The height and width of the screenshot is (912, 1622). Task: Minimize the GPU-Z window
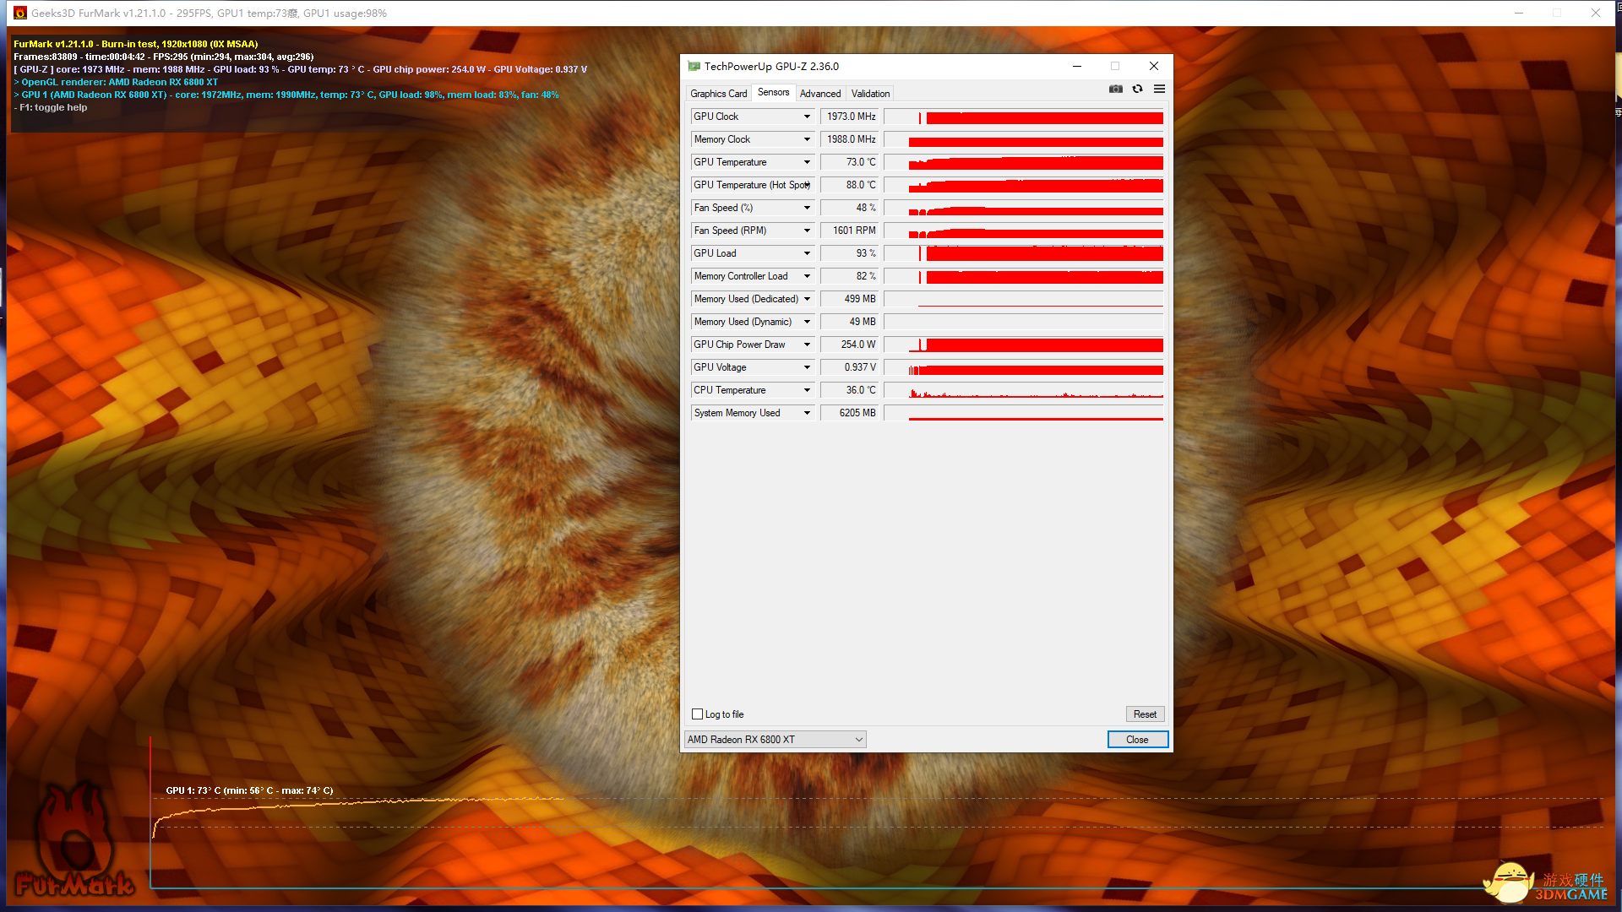click(x=1077, y=66)
